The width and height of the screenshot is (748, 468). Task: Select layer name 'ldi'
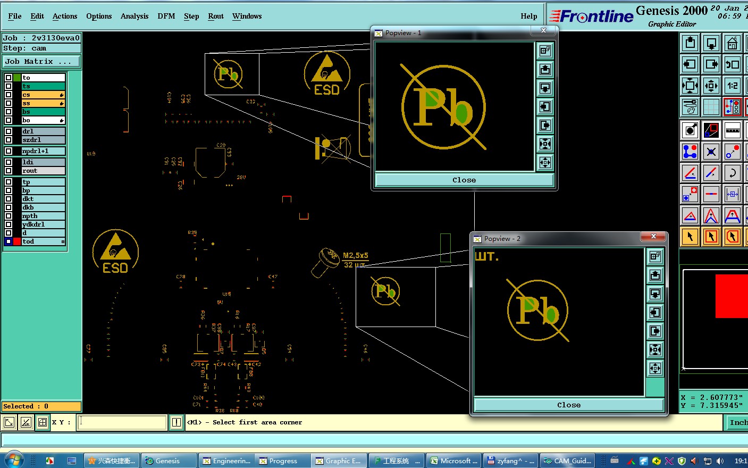[44, 162]
